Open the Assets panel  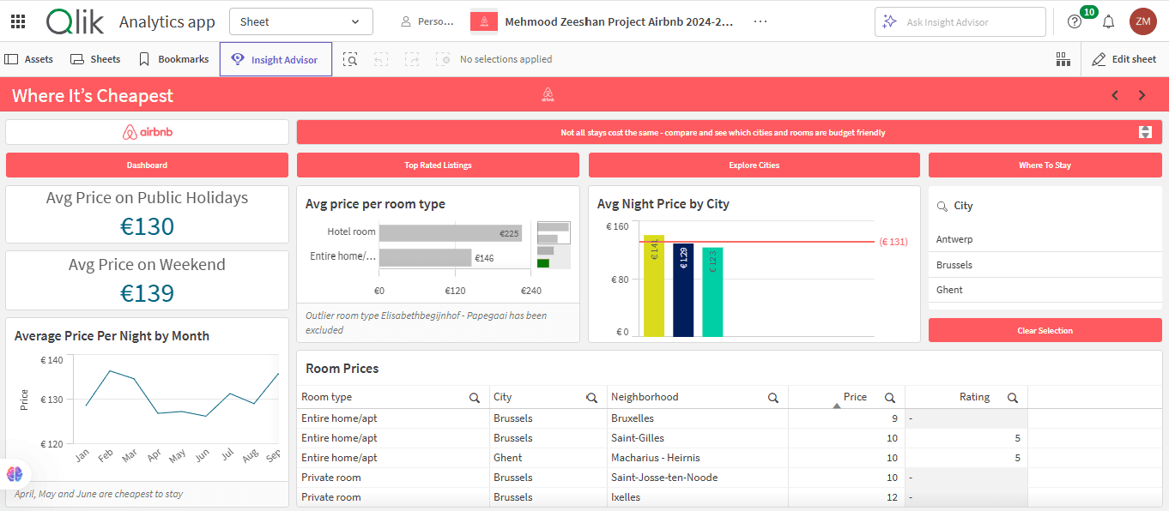[29, 59]
